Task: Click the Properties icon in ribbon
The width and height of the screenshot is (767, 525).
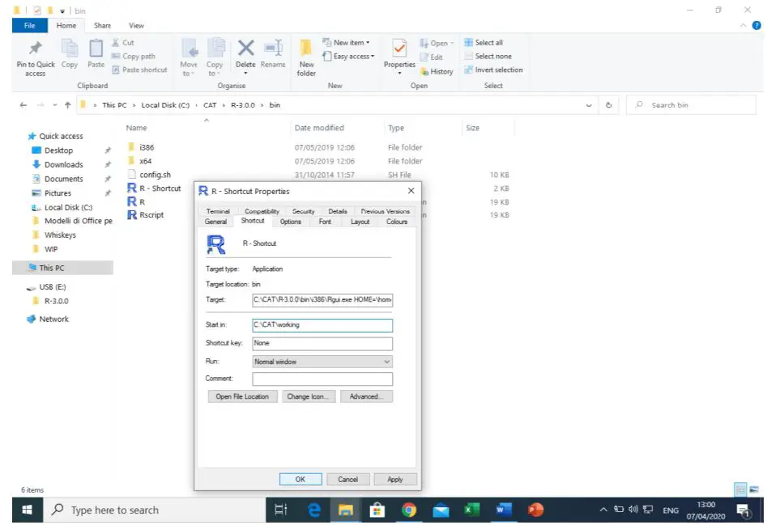Action: [399, 49]
